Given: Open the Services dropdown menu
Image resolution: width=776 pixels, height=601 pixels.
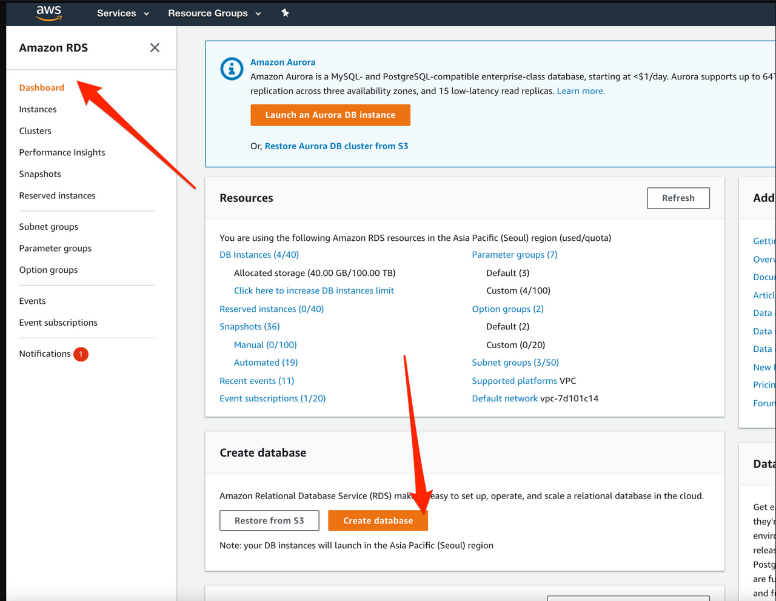Looking at the screenshot, I should click(x=123, y=13).
